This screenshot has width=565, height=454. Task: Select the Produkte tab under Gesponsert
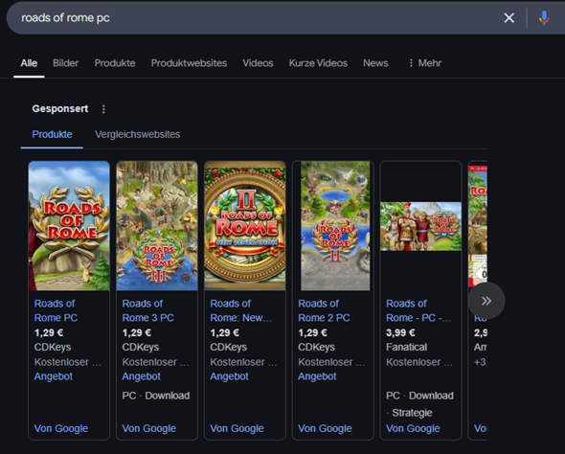tap(52, 134)
